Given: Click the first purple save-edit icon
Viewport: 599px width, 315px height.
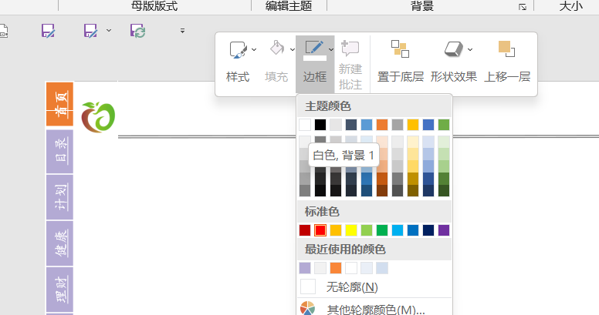Looking at the screenshot, I should (49, 31).
